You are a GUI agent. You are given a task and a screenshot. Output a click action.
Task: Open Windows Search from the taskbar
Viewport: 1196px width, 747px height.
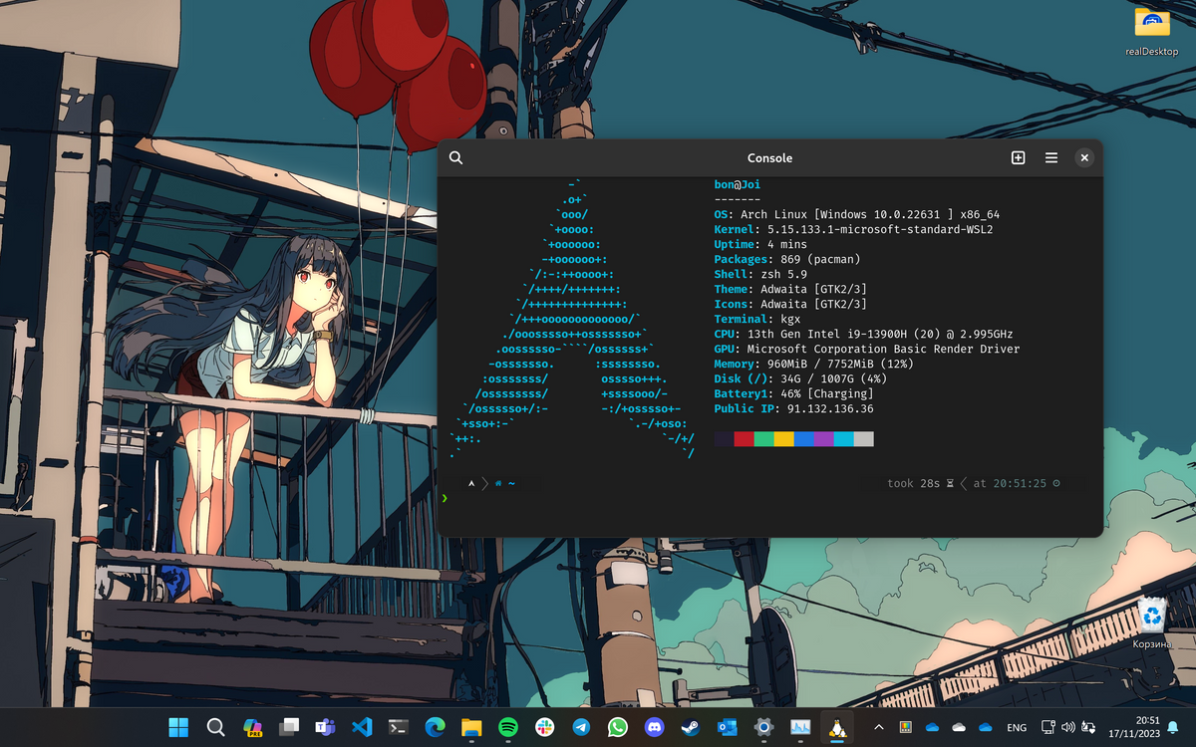[215, 727]
